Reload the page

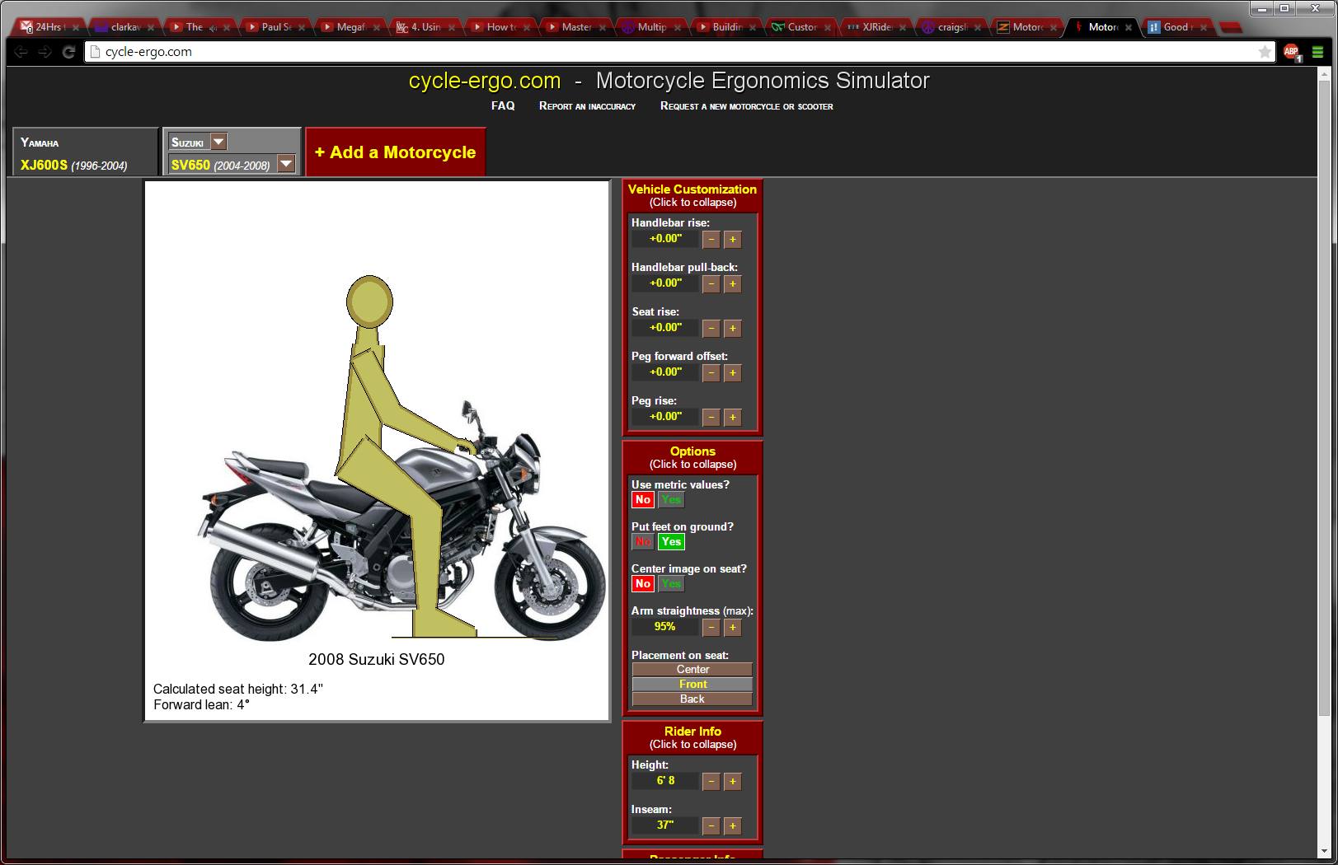click(x=68, y=52)
